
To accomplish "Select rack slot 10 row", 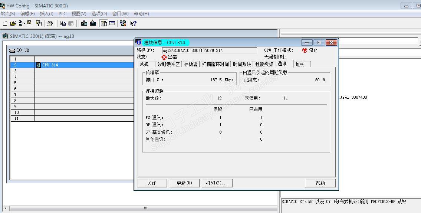I will pos(72,112).
